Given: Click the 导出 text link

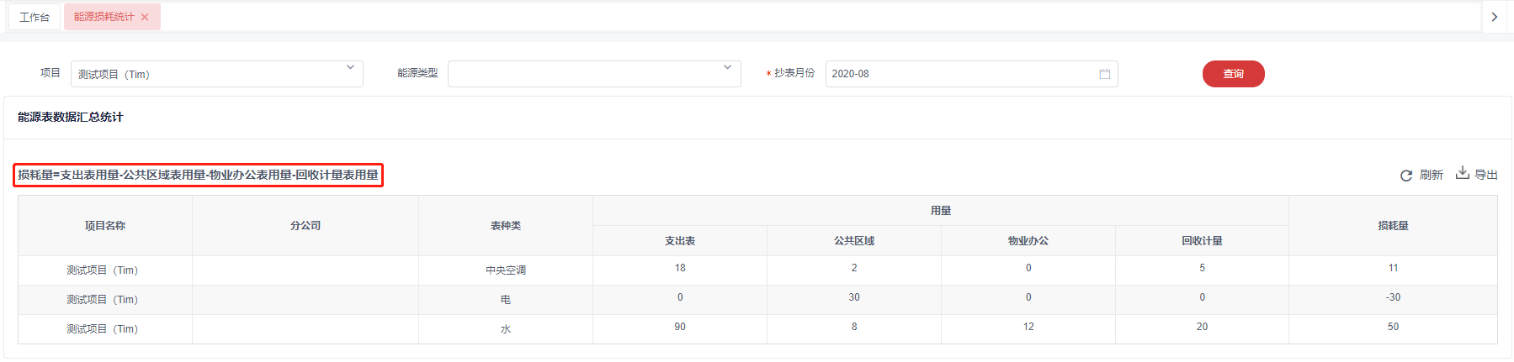Looking at the screenshot, I should pos(1486,175).
